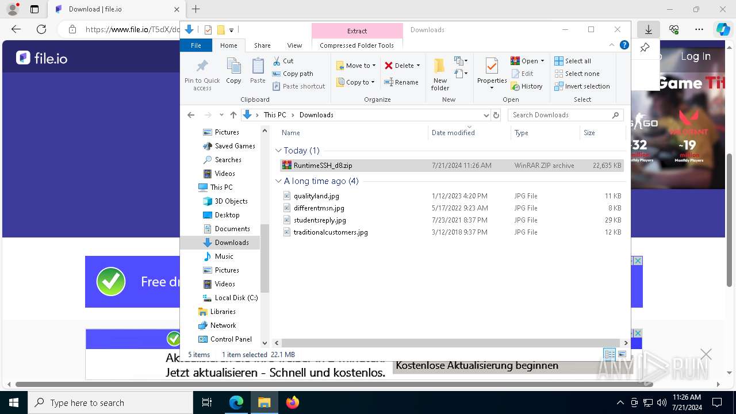This screenshot has width=736, height=414.
Task: Open Copy to dropdown
Action: click(x=356, y=82)
